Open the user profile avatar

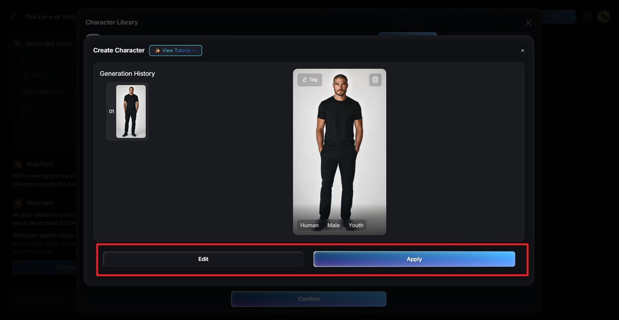604,17
